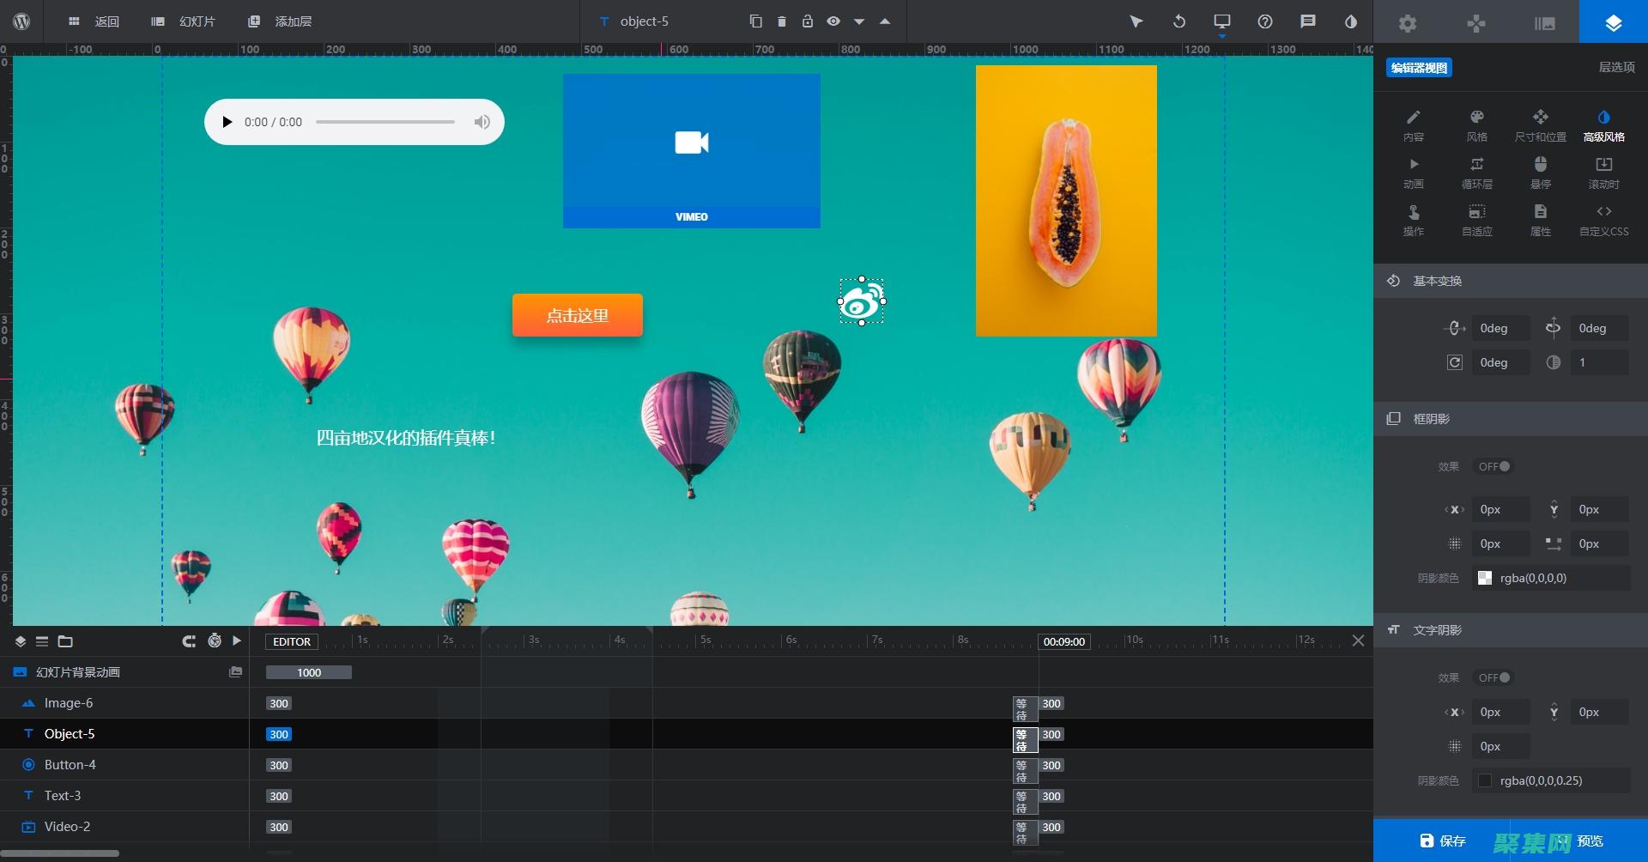This screenshot has width=1648, height=862.
Task: Select the 层选项 layer options tab
Action: pos(1616,67)
